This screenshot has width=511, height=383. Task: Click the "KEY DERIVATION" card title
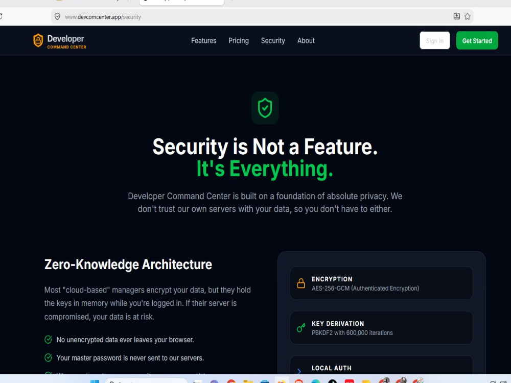coord(338,323)
